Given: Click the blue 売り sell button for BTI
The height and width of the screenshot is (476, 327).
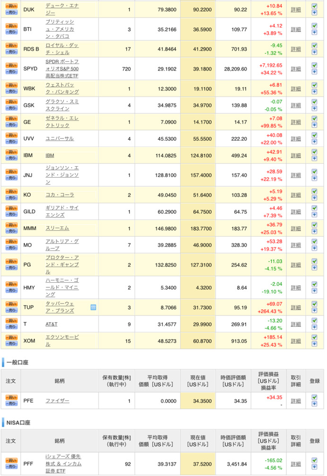Looking at the screenshot, I should [x=11, y=32].
